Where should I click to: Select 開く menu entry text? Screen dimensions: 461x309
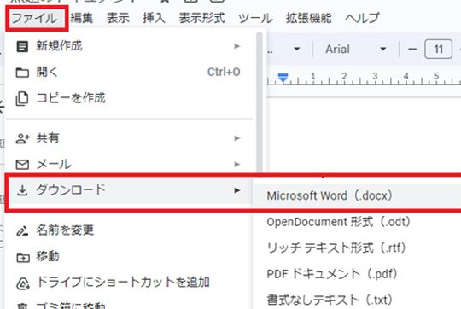tap(47, 72)
